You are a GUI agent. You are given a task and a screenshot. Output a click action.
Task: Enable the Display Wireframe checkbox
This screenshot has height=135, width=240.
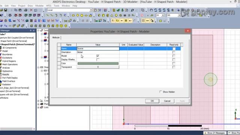pyautogui.click(x=98, y=60)
